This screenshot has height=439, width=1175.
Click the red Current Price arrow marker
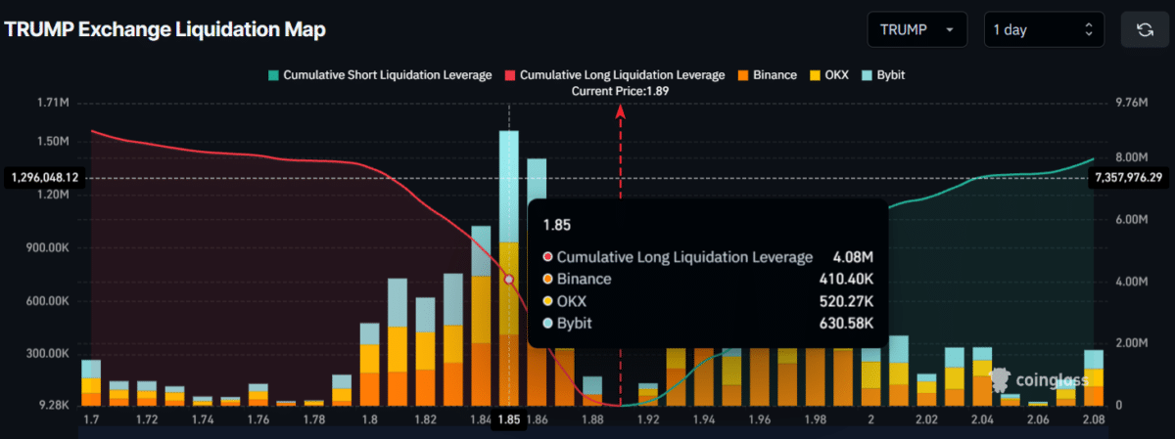click(x=620, y=110)
